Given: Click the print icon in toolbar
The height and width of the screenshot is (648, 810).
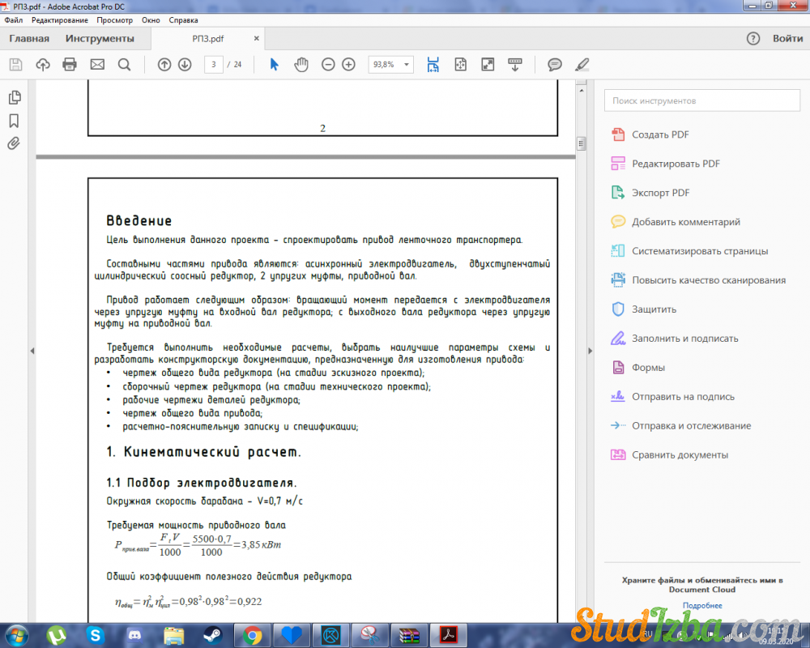Looking at the screenshot, I should [70, 65].
